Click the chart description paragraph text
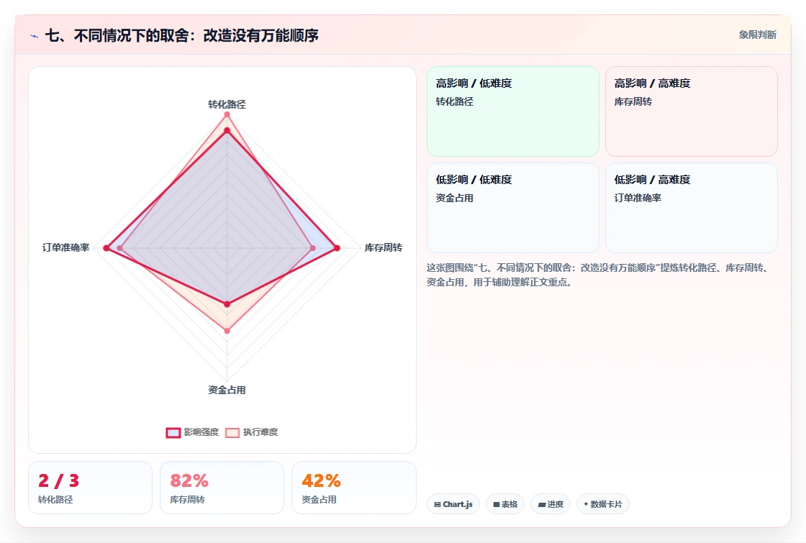The image size is (806, 543). 599,275
